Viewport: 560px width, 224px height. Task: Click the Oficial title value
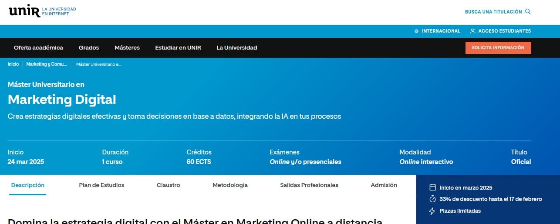[x=521, y=162]
